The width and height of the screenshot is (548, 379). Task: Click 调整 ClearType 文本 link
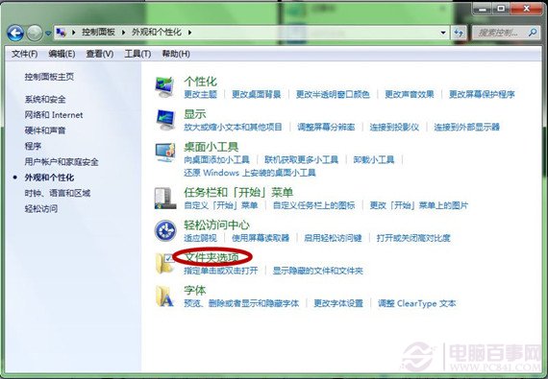[x=417, y=303]
